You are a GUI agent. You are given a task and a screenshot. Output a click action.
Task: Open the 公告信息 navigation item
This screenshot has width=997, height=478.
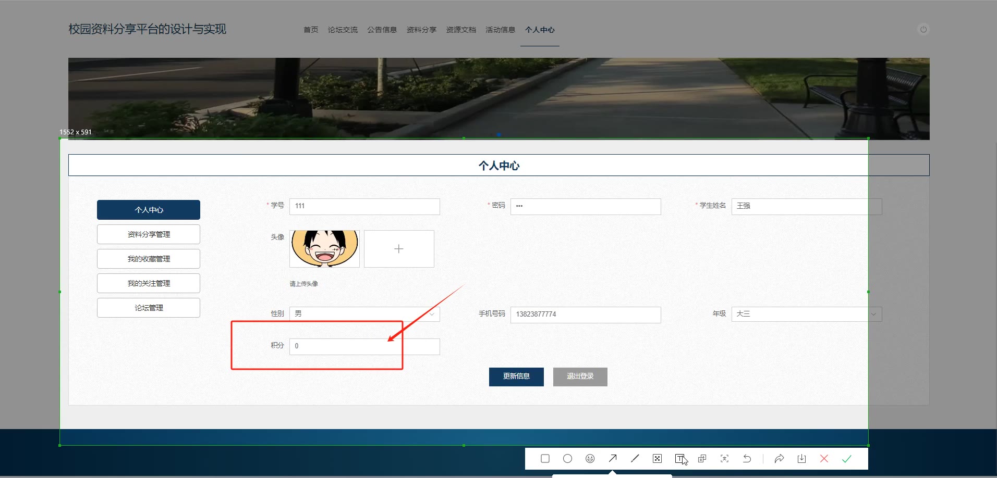(x=382, y=30)
